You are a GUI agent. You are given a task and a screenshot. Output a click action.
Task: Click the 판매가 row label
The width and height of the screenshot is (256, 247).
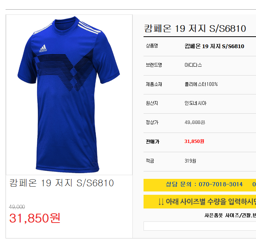click(x=152, y=141)
